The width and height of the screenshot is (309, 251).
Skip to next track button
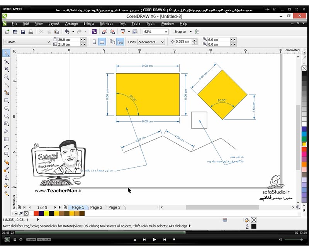[x=165, y=239]
